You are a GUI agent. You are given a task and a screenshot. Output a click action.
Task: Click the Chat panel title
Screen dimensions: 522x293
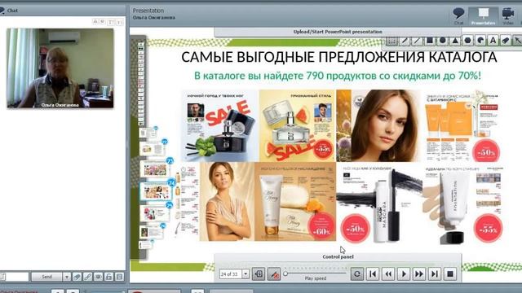(x=12, y=11)
